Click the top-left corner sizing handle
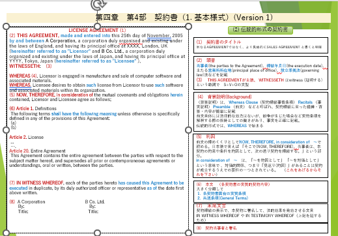The image size is (338, 236). point(7,27)
